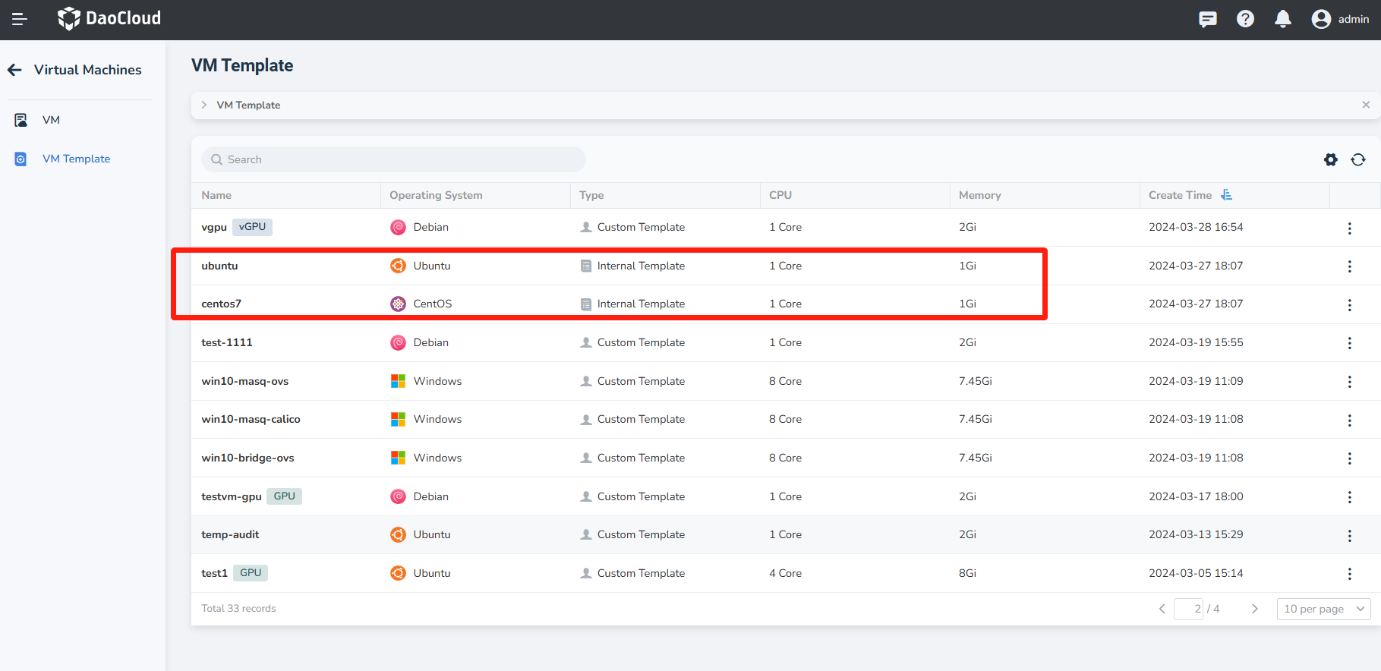The image size is (1381, 671).
Task: Toggle the hamburger navigation menu
Action: pos(20,19)
